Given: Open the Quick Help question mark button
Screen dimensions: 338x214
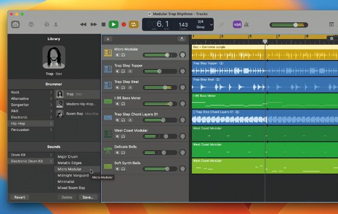Looking at the screenshot, I should [x=31, y=24].
